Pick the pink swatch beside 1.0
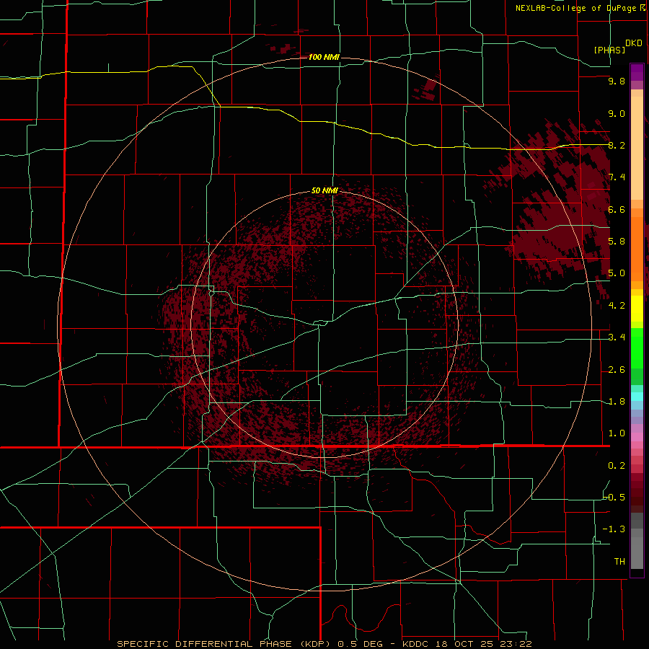The image size is (649, 649). coord(637,437)
